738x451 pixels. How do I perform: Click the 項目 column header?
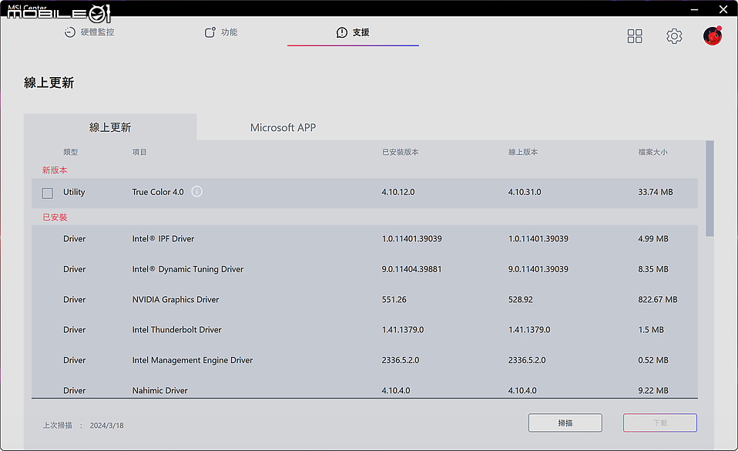click(139, 152)
